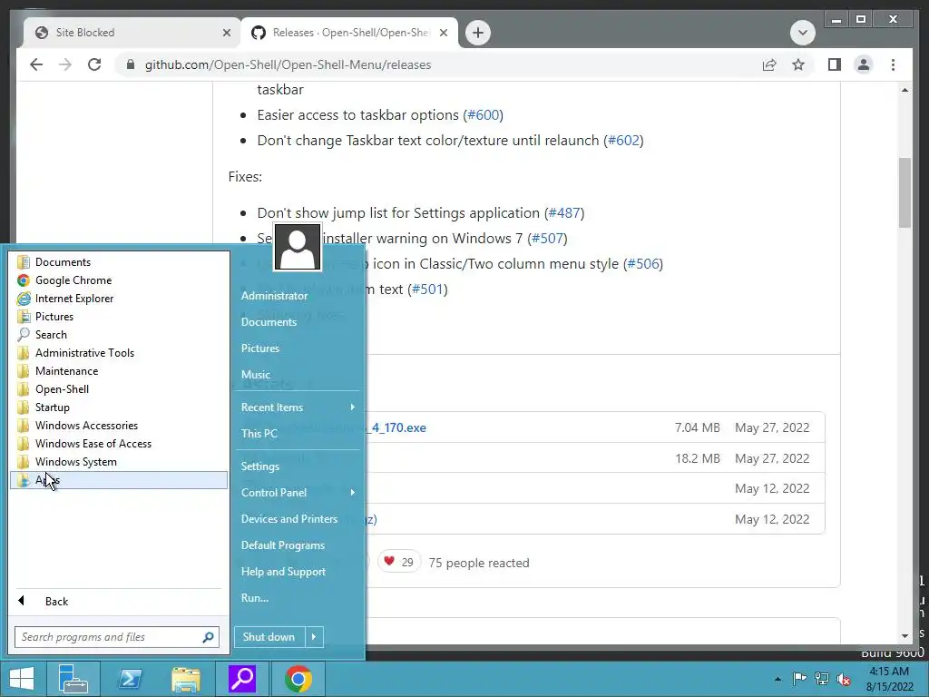929x697 pixels.
Task: Open the Run... dialog
Action: pyautogui.click(x=298, y=598)
